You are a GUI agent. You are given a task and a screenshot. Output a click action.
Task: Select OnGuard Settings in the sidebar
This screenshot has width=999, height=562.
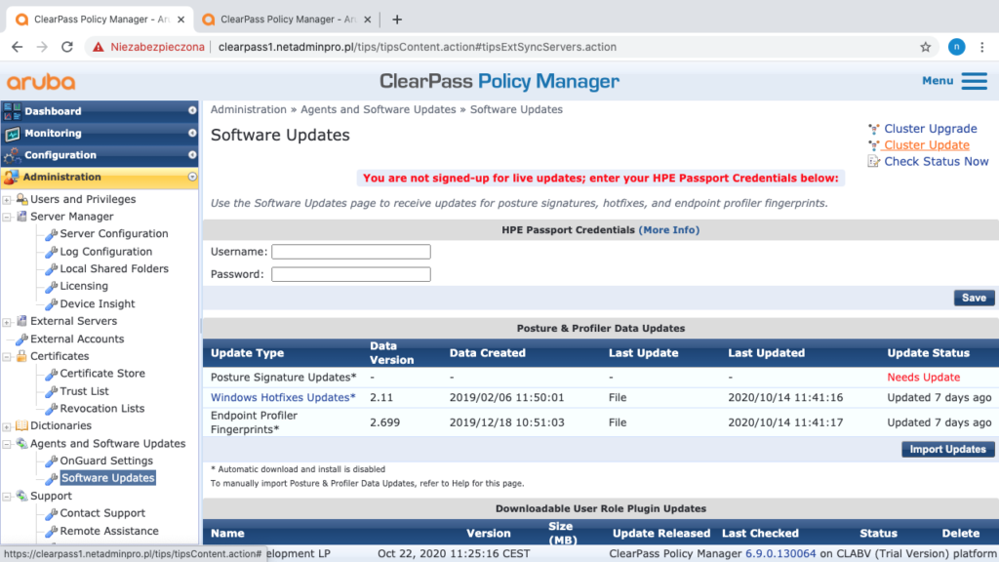[105, 461]
